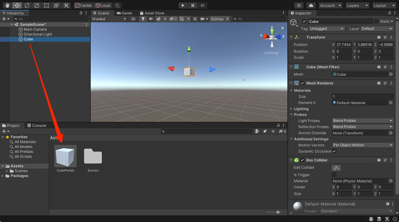Toggle scene audio
The height and width of the screenshot is (222, 399).
pyautogui.click(x=151, y=19)
